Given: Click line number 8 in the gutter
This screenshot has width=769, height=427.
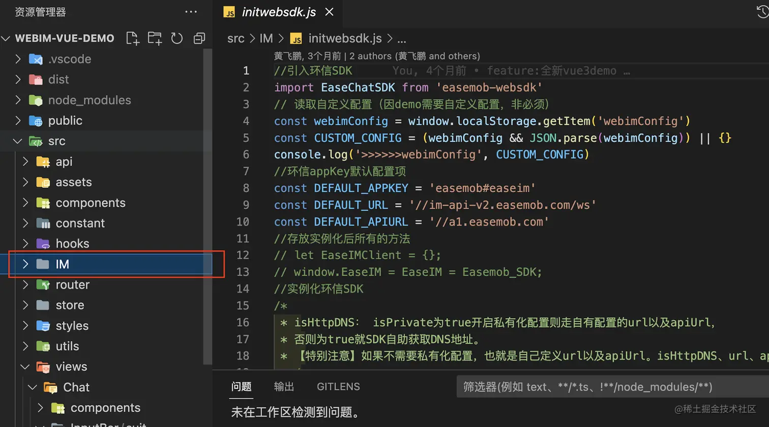Looking at the screenshot, I should (x=246, y=188).
